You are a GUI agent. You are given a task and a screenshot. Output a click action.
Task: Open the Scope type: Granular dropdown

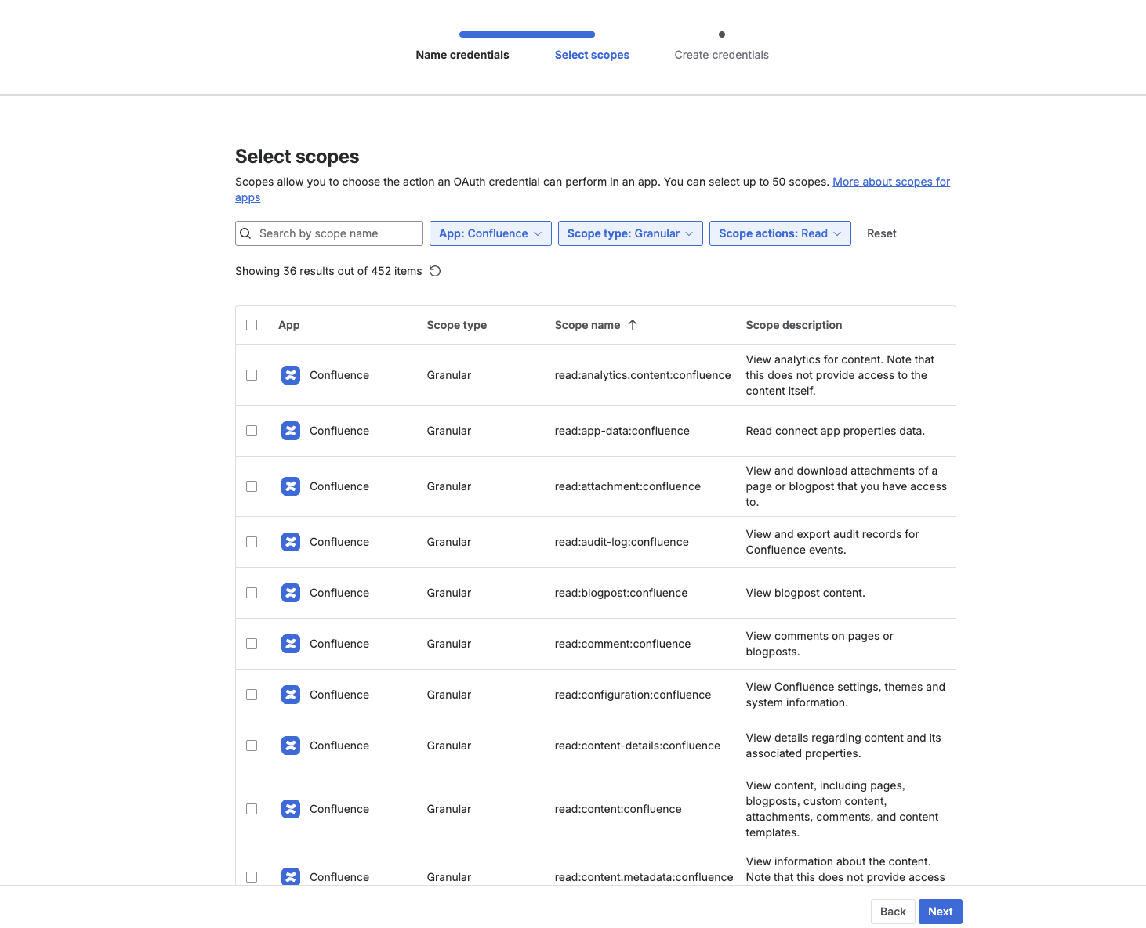pos(630,233)
